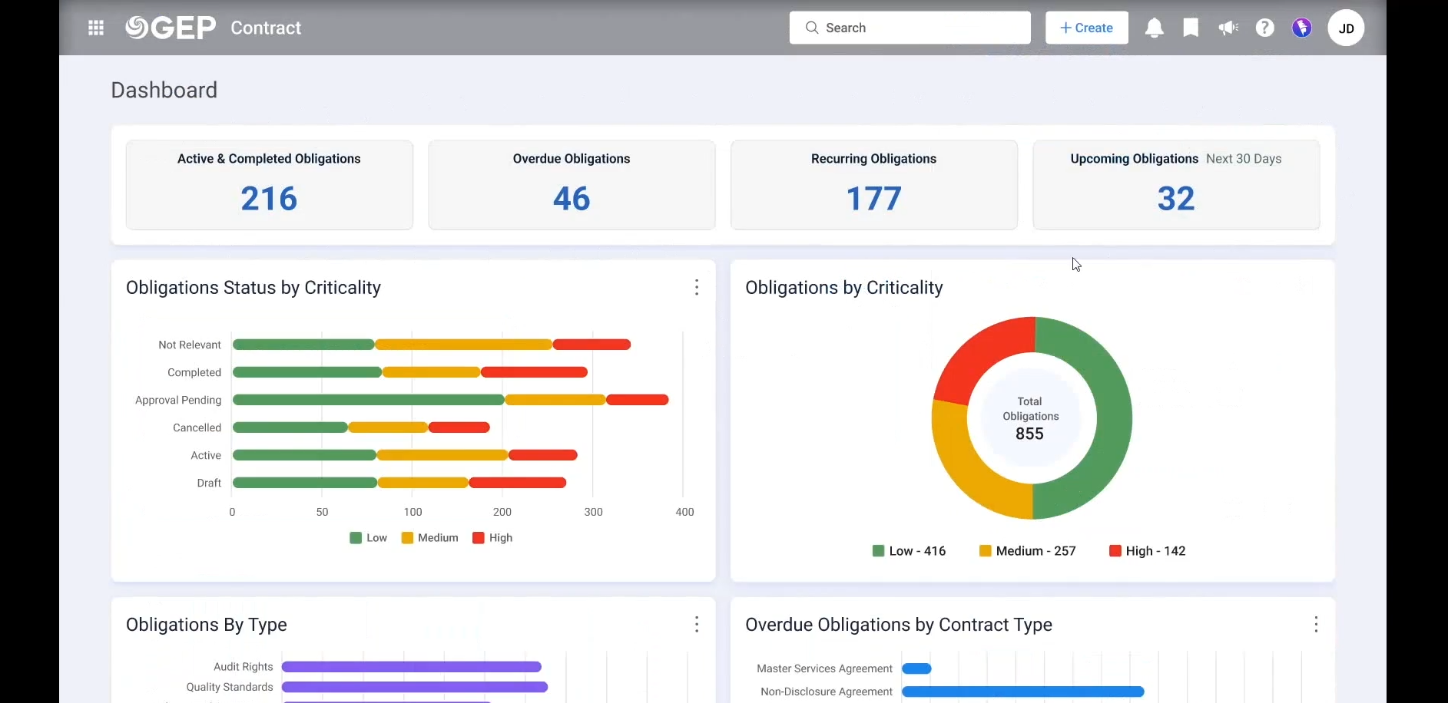Open the JD user profile avatar
This screenshot has height=703, width=1448.
point(1346,28)
